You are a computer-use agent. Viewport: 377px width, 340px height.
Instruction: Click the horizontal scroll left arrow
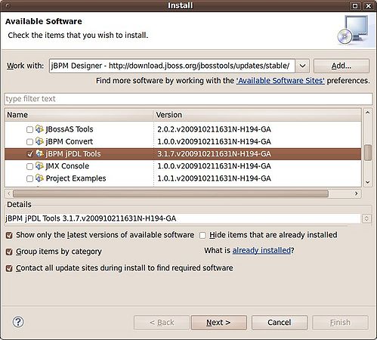point(9,193)
